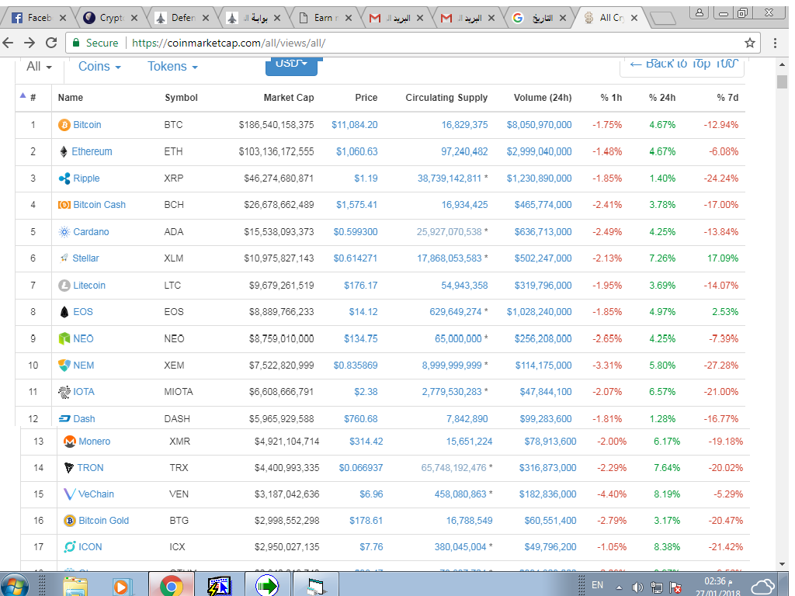The width and height of the screenshot is (795, 596).
Task: Switch to the Earn tab
Action: [x=325, y=18]
